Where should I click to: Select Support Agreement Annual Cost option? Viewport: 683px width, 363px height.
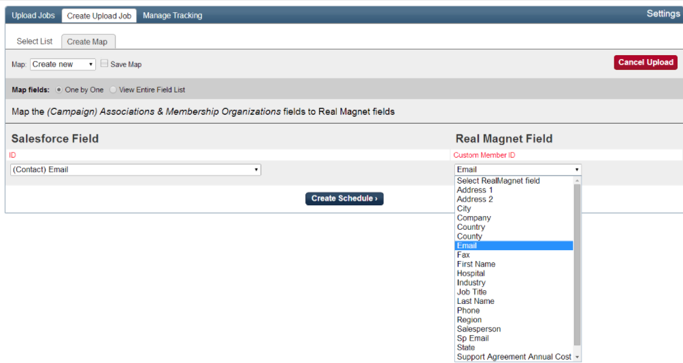[x=514, y=357]
